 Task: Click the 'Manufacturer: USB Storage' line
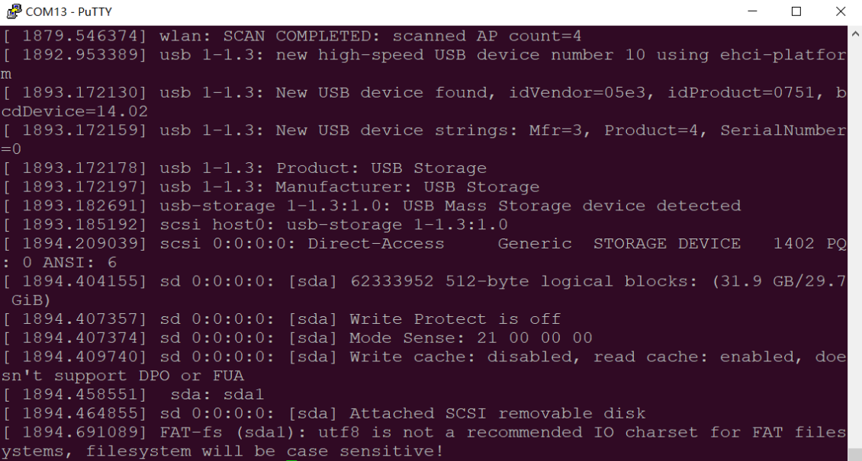[x=271, y=187]
